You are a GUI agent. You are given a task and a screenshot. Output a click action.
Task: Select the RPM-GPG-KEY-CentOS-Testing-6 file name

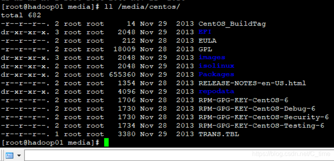tap(261, 126)
